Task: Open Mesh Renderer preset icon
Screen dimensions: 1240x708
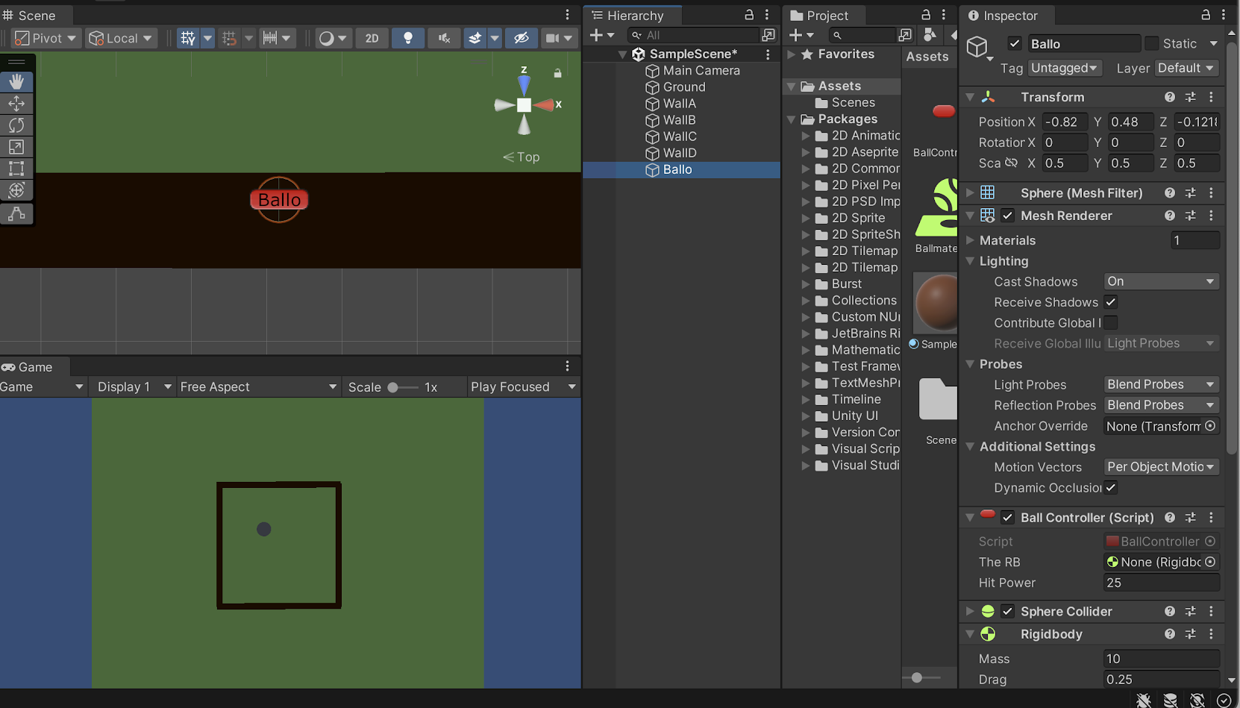Action: click(1191, 216)
